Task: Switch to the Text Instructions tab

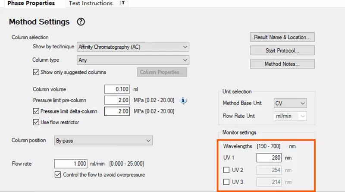Action: (x=91, y=3)
